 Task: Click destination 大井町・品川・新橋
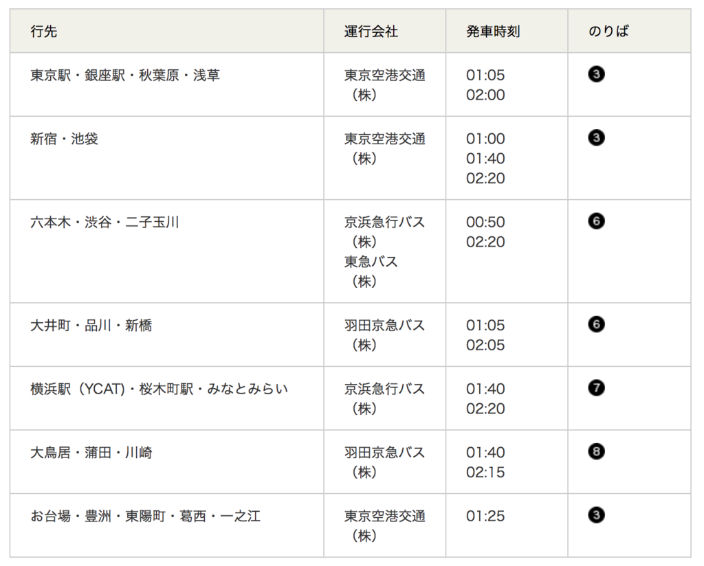tap(91, 325)
